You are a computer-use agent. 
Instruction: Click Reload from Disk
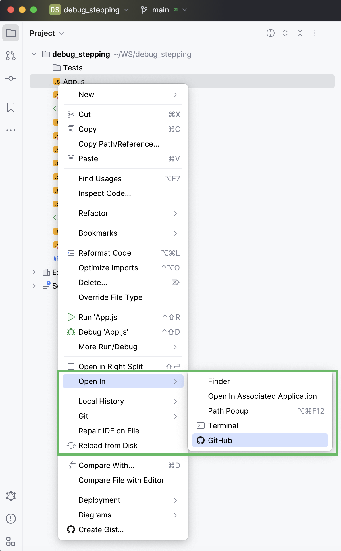(108, 445)
